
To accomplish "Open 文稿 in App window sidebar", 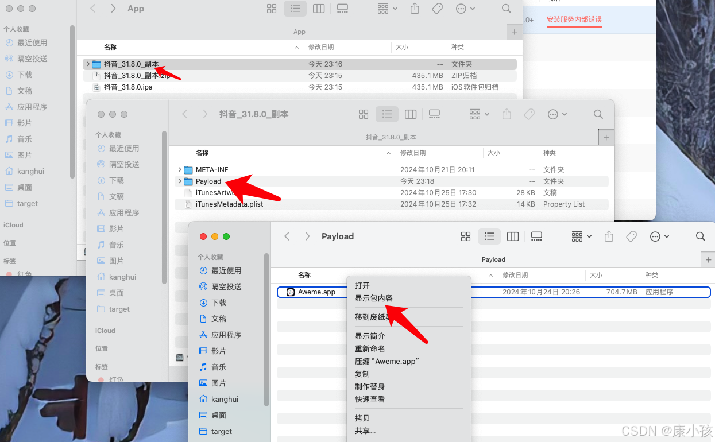I will click(19, 91).
